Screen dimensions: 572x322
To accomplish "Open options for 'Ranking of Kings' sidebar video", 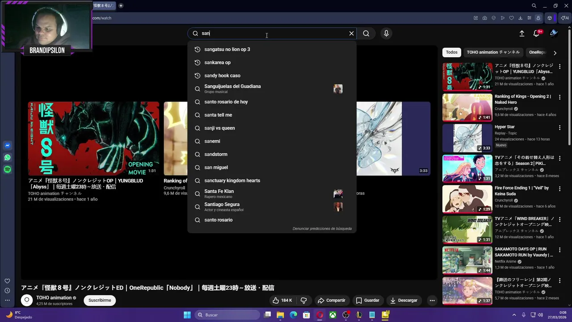I will (x=559, y=97).
